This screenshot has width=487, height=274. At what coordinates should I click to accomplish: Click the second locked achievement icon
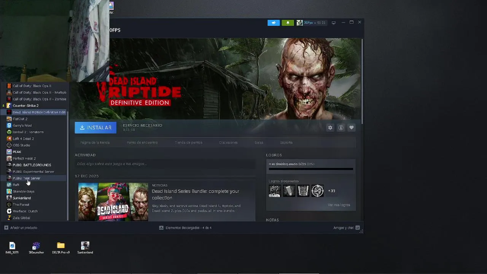289,191
